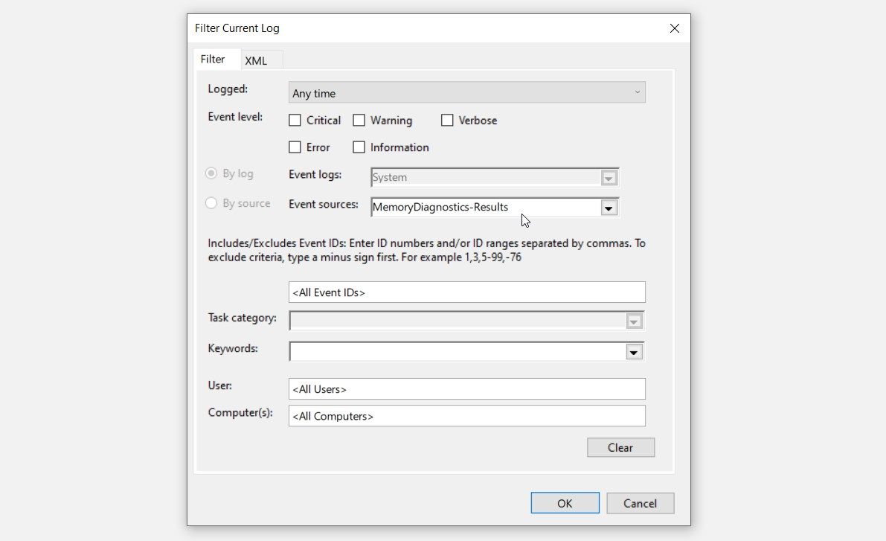886x541 pixels.
Task: Expand the Event logs dropdown
Action: click(x=609, y=177)
